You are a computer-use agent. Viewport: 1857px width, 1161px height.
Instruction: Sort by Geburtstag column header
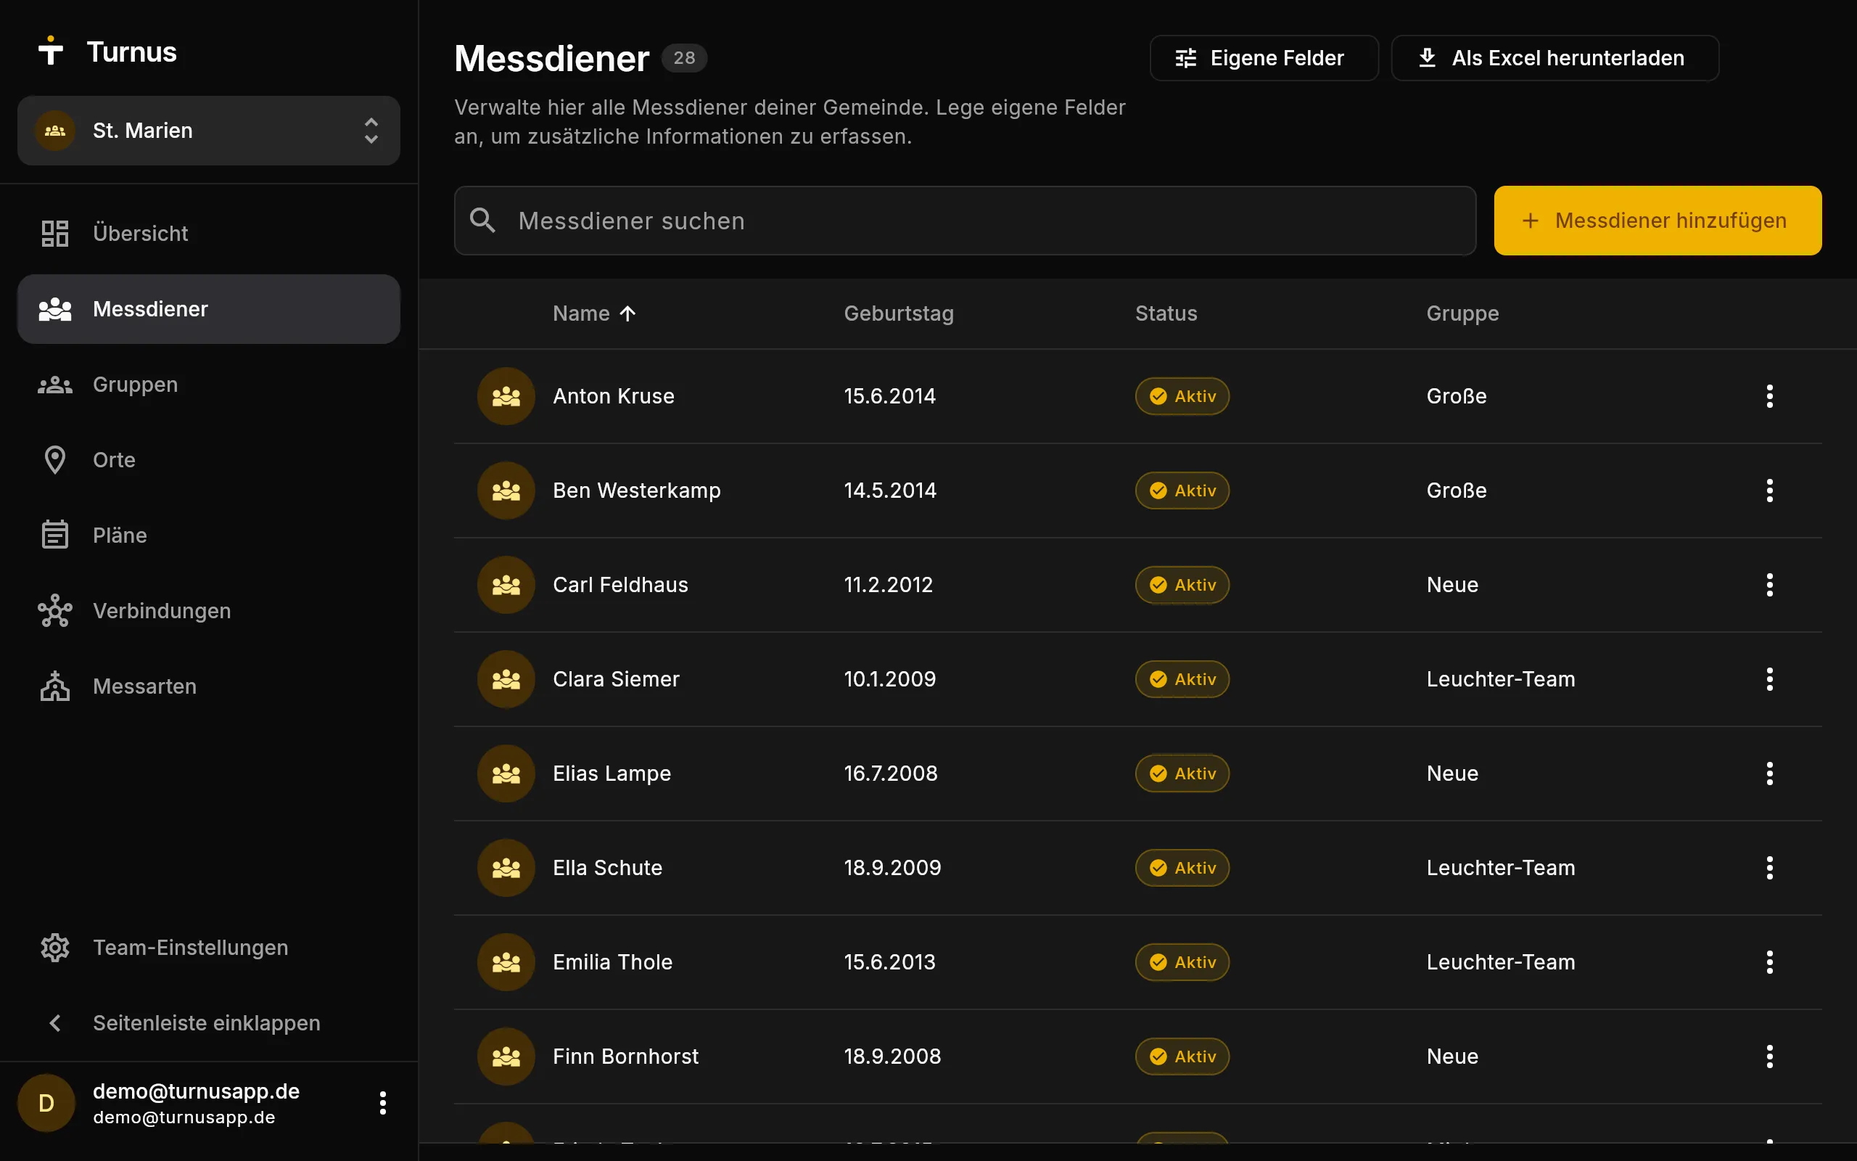click(x=899, y=313)
